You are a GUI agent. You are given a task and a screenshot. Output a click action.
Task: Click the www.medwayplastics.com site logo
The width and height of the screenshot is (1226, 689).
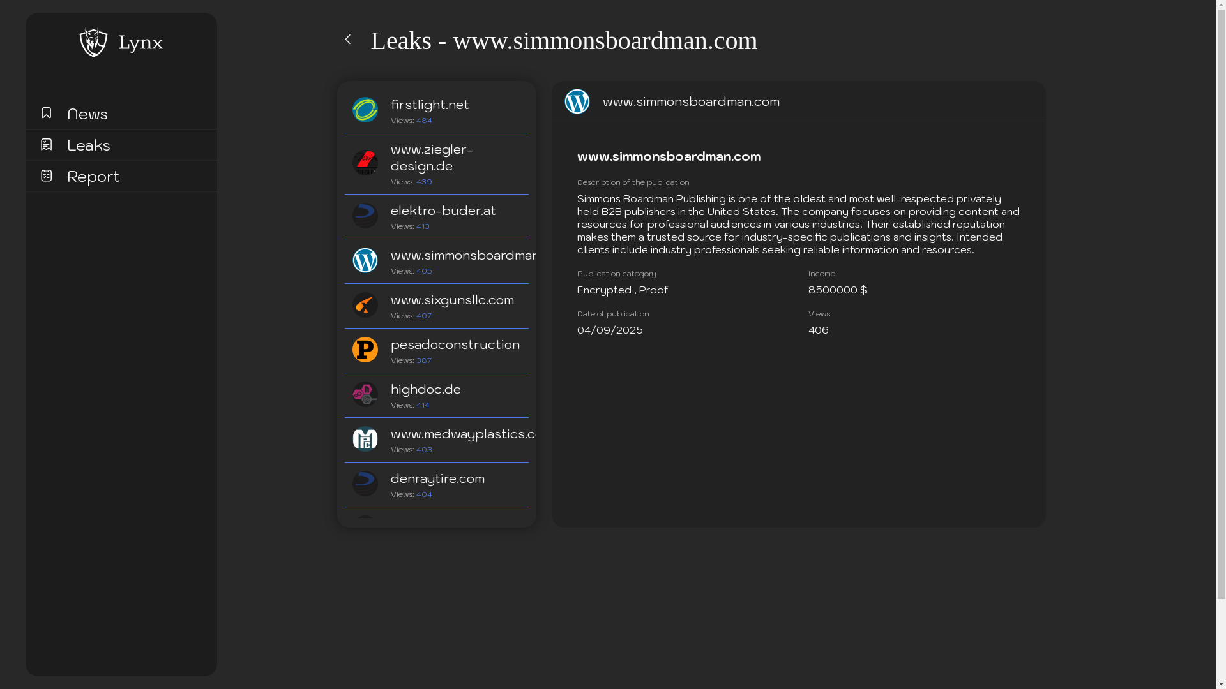tap(365, 439)
